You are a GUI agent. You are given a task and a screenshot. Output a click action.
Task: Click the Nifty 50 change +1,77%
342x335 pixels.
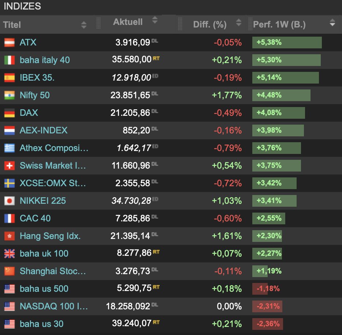coord(227,95)
